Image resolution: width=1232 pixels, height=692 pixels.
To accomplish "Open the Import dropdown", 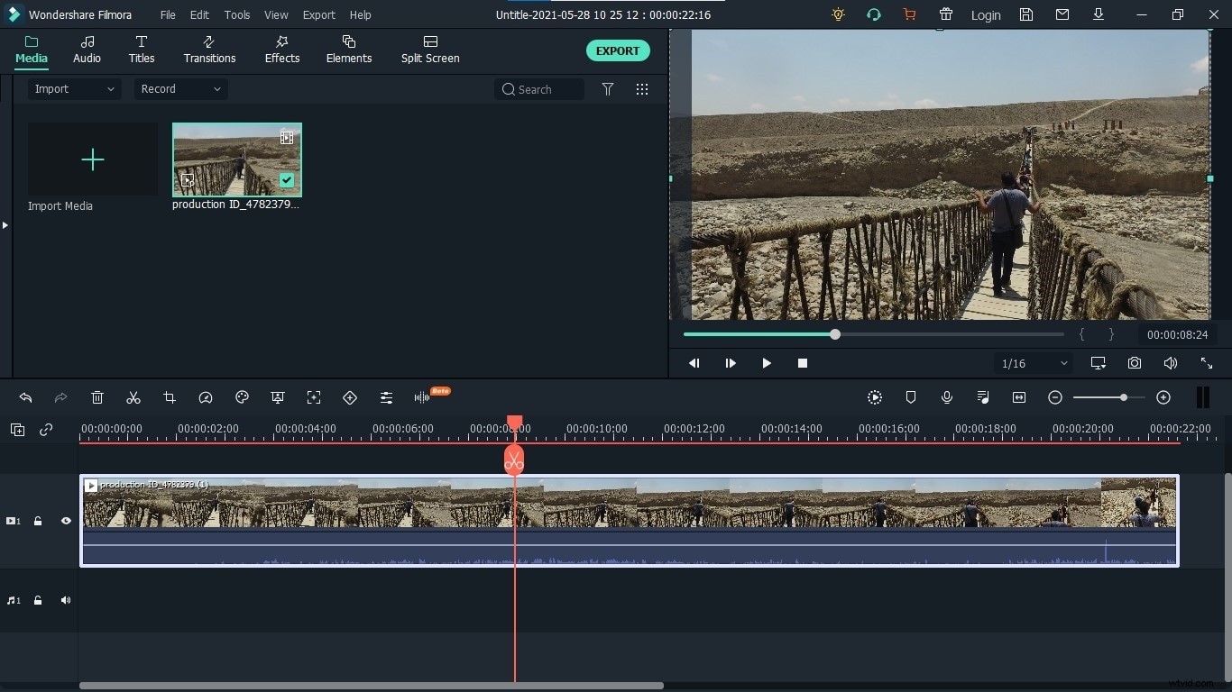I will pyautogui.click(x=72, y=89).
